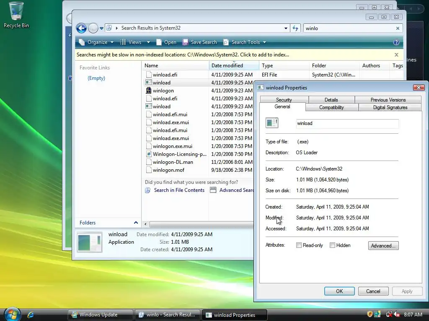
Task: Click the 8:07 AM taskbar clock
Action: [413, 315]
